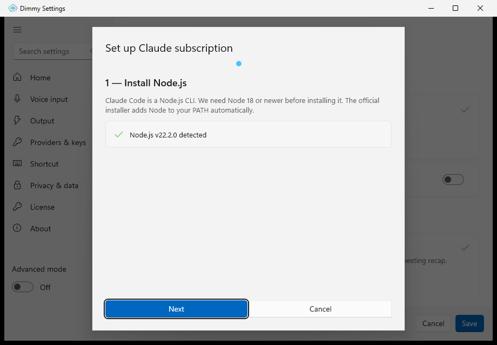The image size is (497, 345).
Task: Select the Voice input microphone icon
Action: 17,99
